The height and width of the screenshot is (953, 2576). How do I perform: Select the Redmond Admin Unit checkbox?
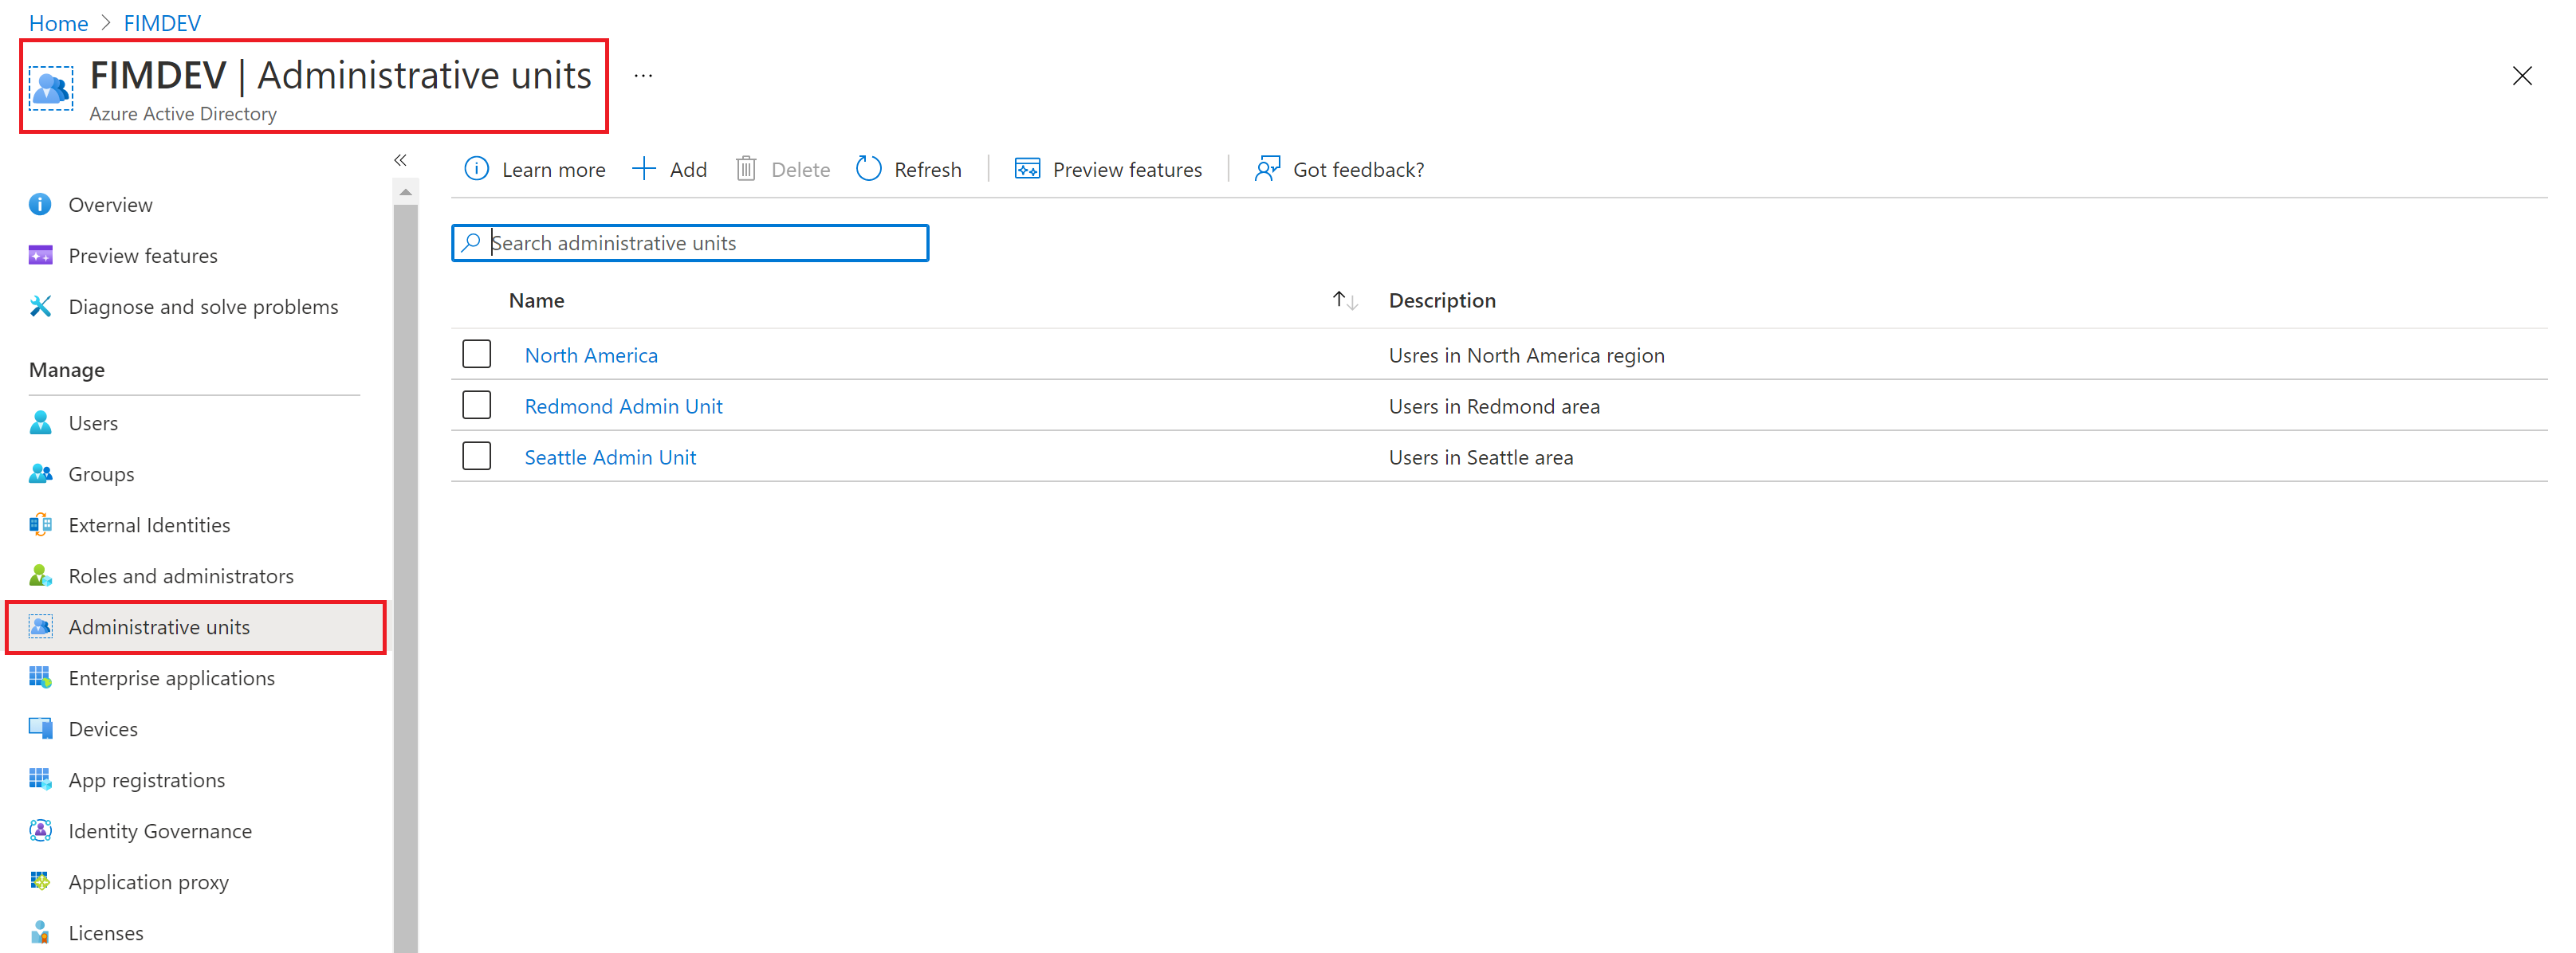click(x=477, y=405)
